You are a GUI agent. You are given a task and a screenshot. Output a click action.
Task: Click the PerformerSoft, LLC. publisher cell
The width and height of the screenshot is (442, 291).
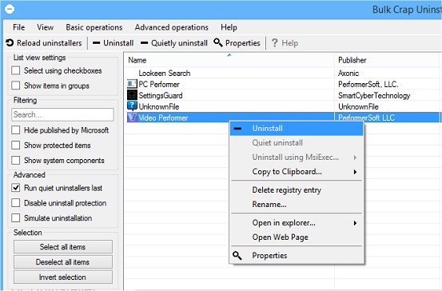pyautogui.click(x=368, y=84)
